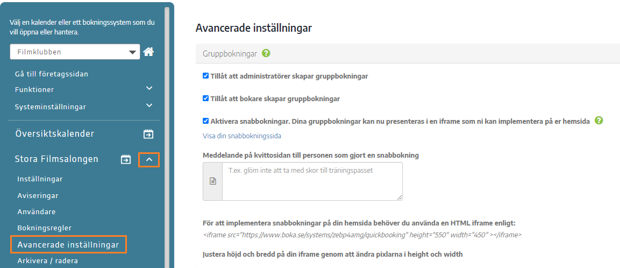Open Bokningsregler menu item
620x268 pixels.
click(44, 228)
